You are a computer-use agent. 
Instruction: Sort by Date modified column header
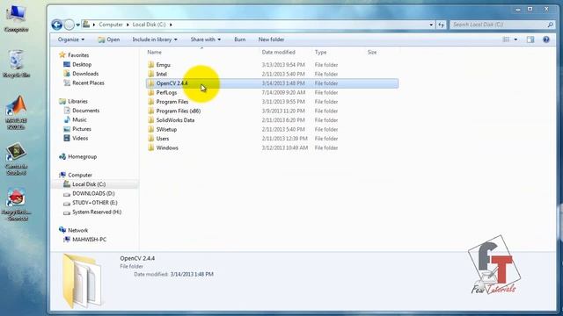tap(278, 53)
